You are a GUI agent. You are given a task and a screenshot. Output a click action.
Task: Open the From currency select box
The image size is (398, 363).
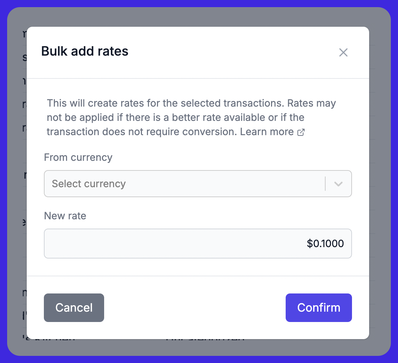coord(198,184)
